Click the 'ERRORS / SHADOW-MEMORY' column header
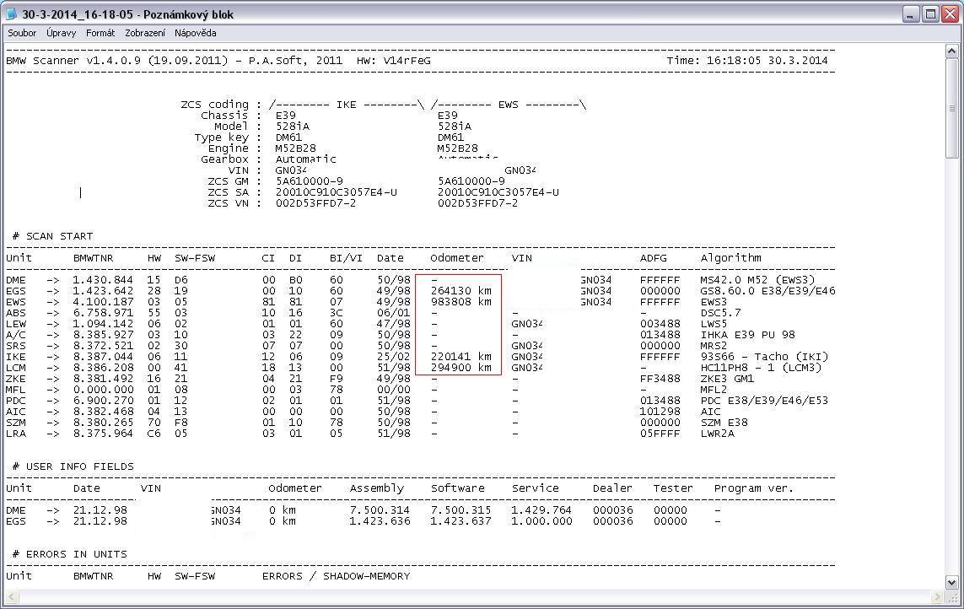 pyautogui.click(x=337, y=576)
